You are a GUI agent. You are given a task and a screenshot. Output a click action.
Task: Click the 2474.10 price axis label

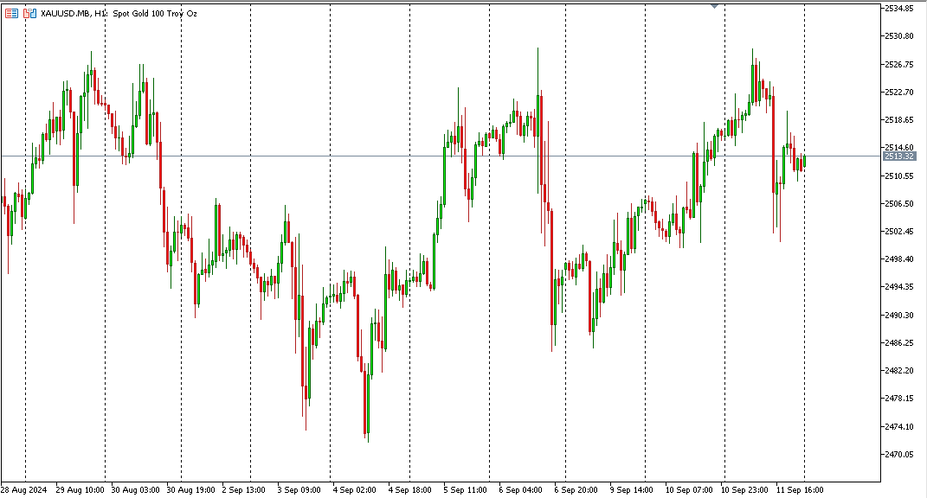[x=898, y=426]
